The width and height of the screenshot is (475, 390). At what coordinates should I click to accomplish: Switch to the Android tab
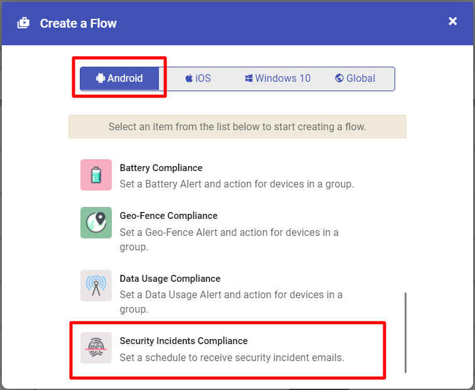[x=119, y=78]
